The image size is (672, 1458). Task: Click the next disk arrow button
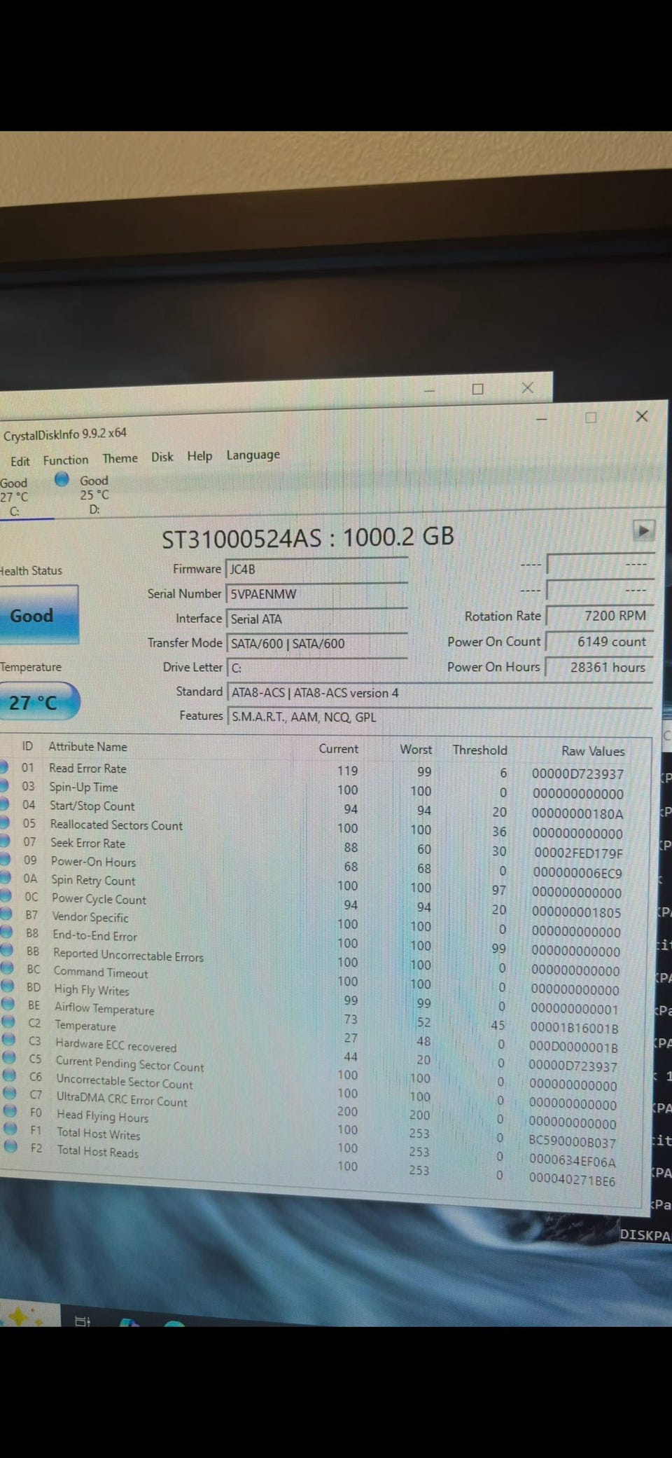pos(643,530)
